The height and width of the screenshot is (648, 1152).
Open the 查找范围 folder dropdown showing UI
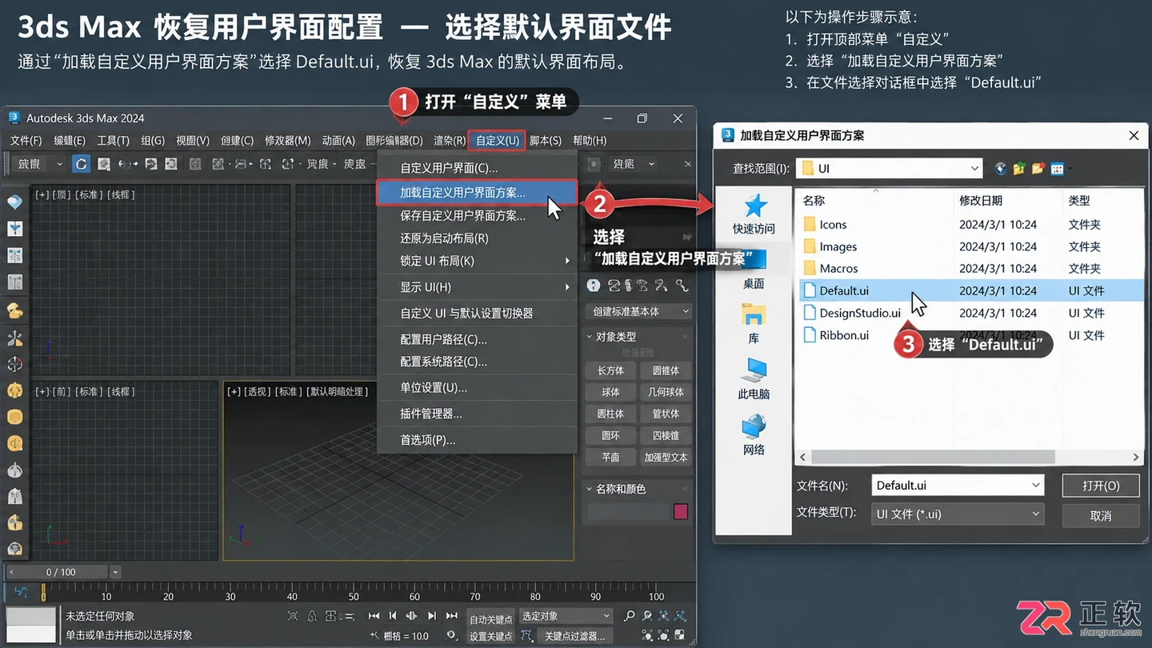pos(889,168)
